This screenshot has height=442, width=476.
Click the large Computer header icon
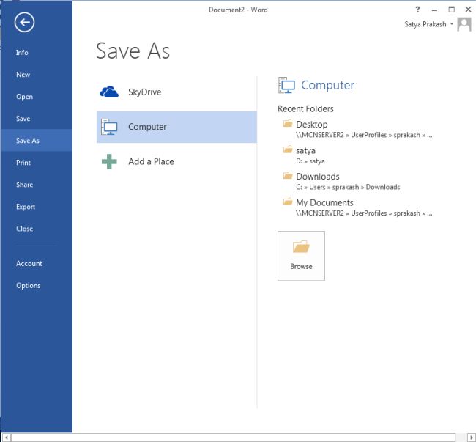tap(286, 85)
